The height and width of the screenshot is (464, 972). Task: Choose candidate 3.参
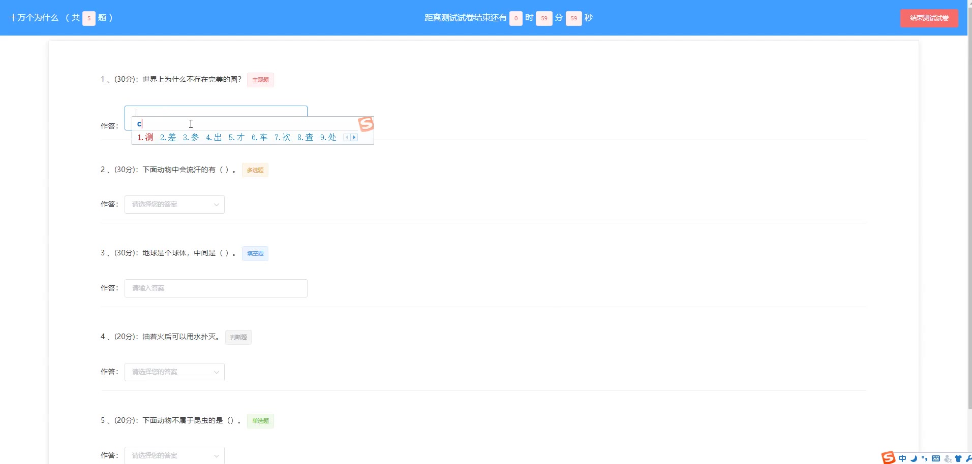pyautogui.click(x=191, y=137)
